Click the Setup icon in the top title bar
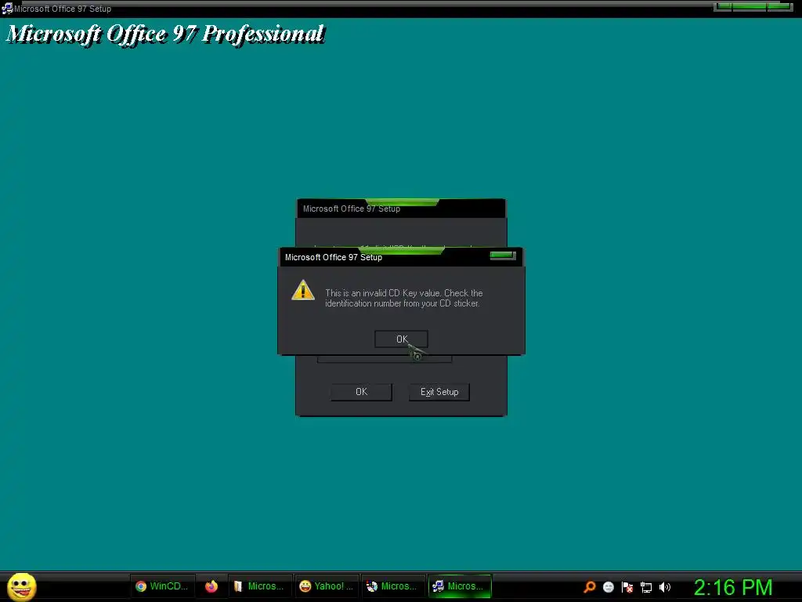This screenshot has height=602, width=802. [x=6, y=8]
